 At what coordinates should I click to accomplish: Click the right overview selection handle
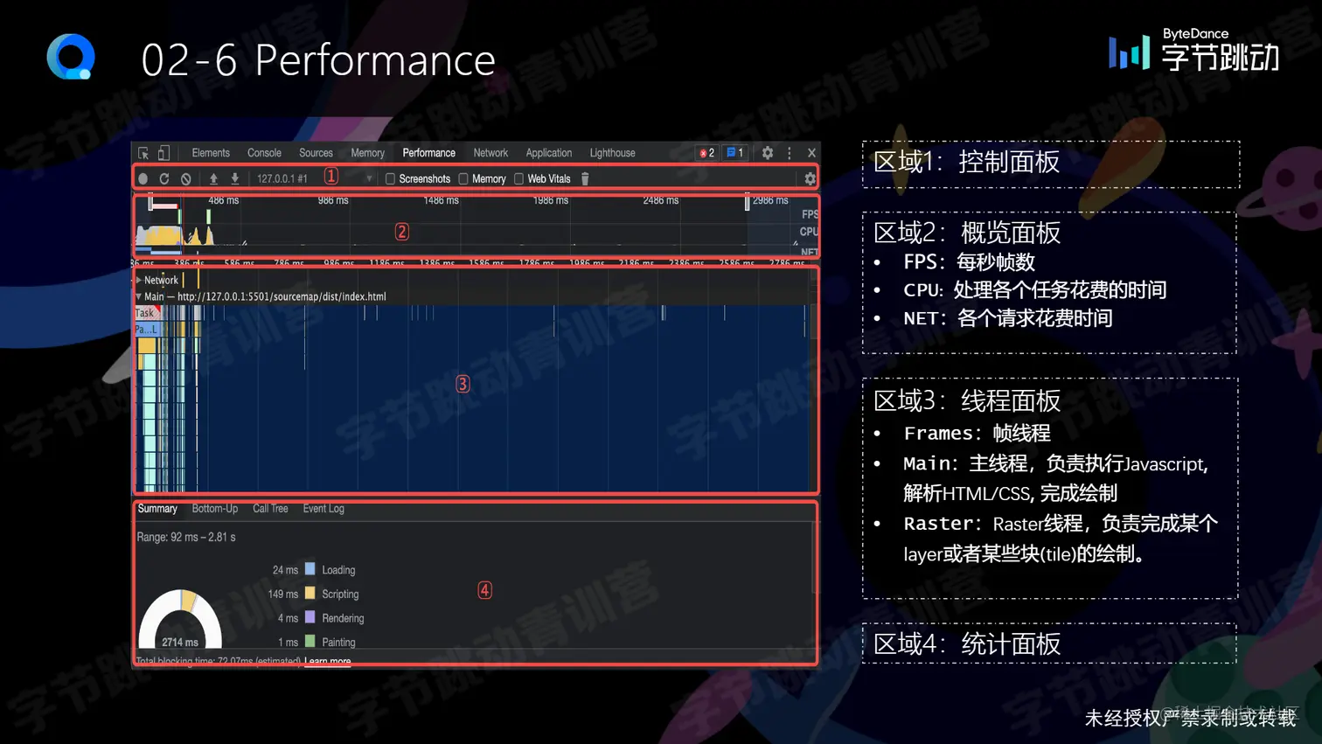pos(747,203)
